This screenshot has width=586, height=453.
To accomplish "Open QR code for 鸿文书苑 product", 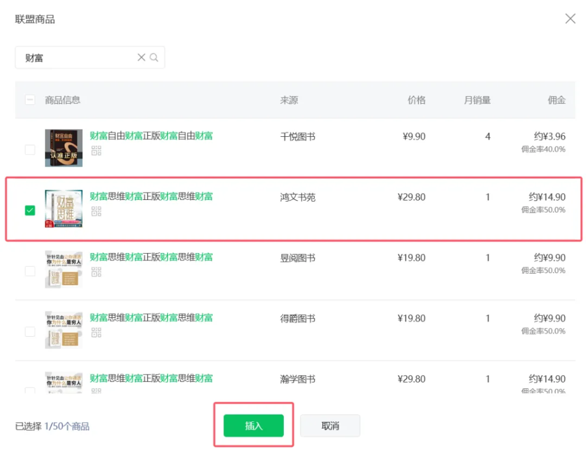I will pyautogui.click(x=96, y=211).
